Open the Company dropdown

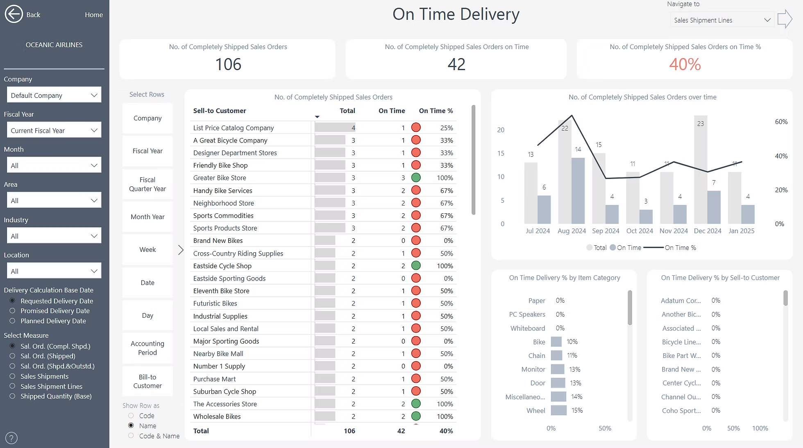54,95
